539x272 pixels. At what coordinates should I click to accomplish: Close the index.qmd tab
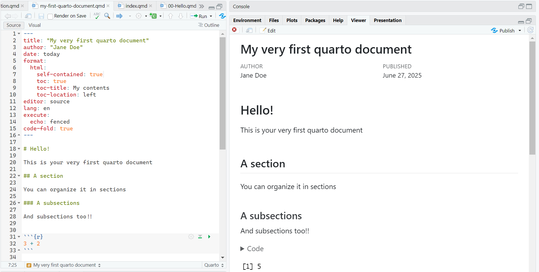pos(151,6)
